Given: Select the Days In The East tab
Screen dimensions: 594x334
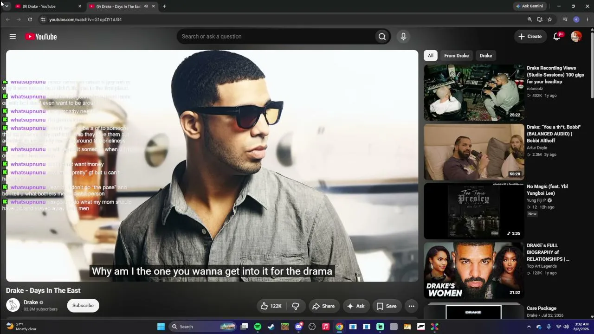Looking at the screenshot, I should (123, 6).
